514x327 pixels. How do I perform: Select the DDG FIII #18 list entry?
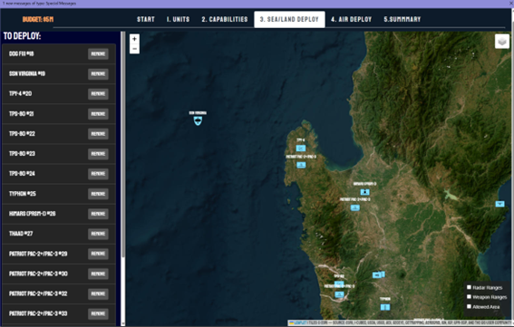(x=59, y=53)
